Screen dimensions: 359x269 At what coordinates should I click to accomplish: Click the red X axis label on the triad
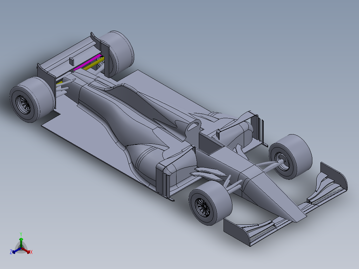click(x=31, y=252)
